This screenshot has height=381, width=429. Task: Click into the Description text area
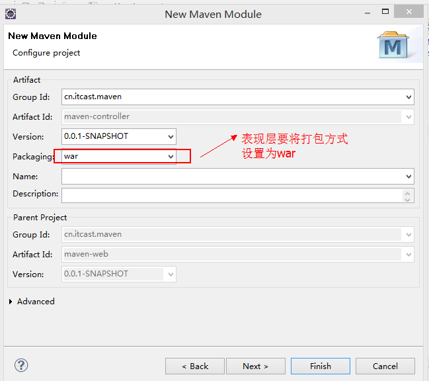[x=231, y=194]
